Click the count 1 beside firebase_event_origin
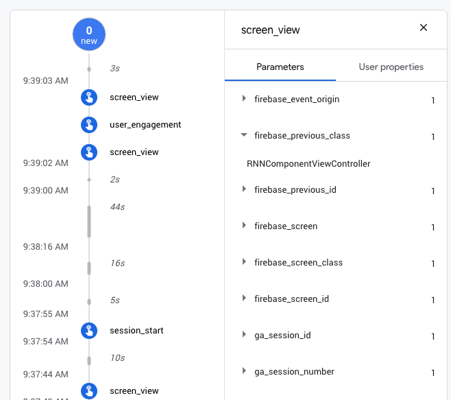 433,100
